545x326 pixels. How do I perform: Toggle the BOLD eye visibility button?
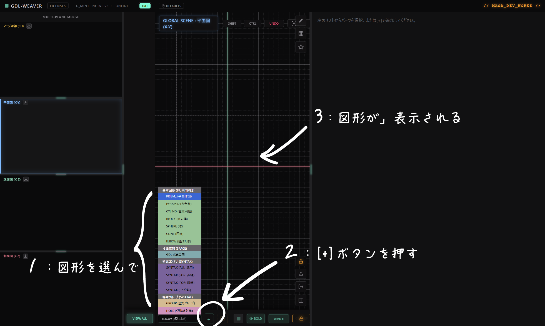click(256, 319)
